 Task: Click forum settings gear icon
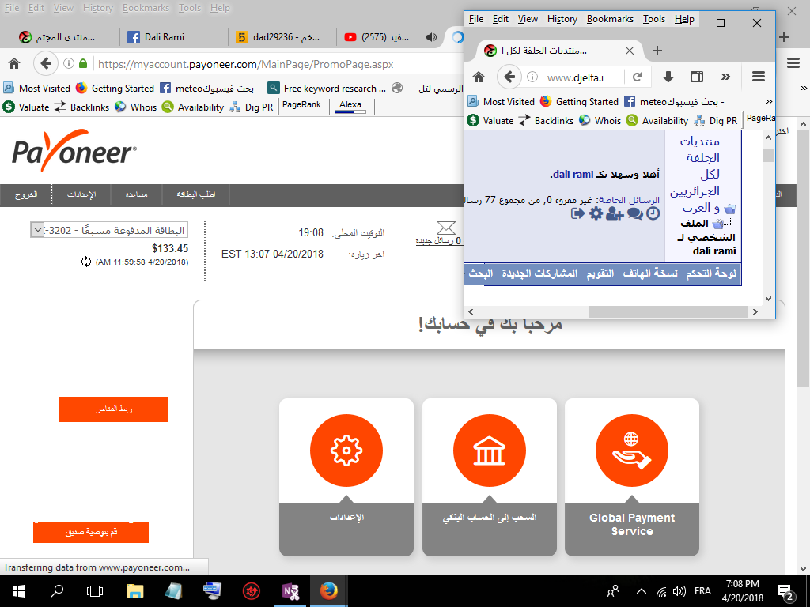[596, 213]
